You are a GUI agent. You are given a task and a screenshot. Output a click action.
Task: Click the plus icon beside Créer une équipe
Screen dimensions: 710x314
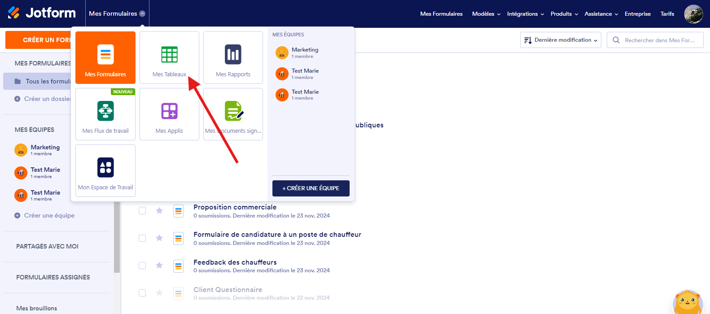coord(18,215)
